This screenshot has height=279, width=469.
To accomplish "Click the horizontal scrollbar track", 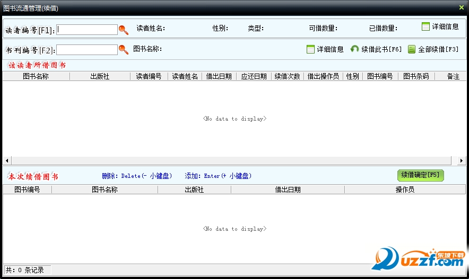I will [x=231, y=160].
